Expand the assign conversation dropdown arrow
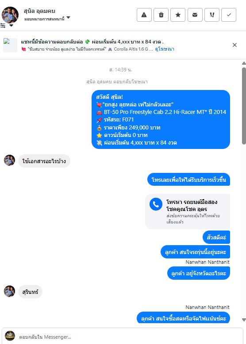 [x=68, y=18]
